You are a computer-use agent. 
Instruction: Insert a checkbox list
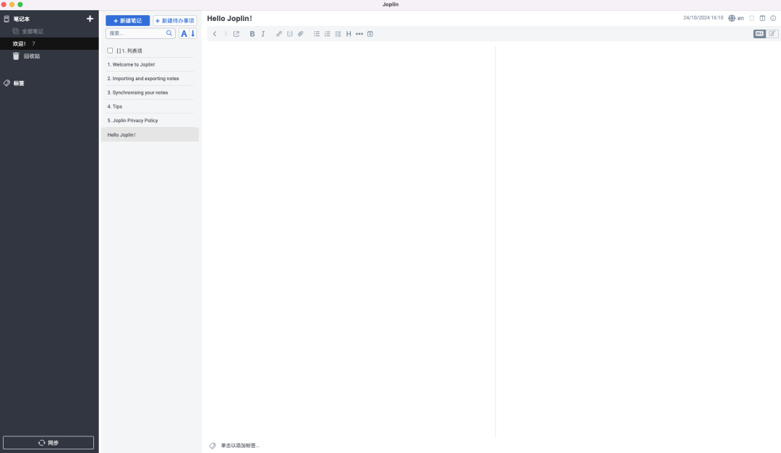[338, 34]
